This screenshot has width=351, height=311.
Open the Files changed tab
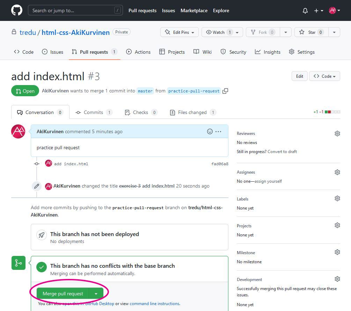[x=193, y=112]
